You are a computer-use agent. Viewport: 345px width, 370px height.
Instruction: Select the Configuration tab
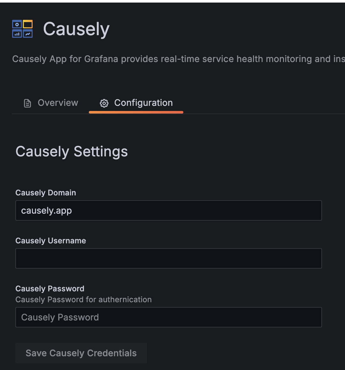[143, 103]
